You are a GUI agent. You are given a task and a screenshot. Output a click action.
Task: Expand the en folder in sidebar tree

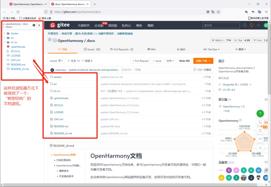[x=4, y=38]
